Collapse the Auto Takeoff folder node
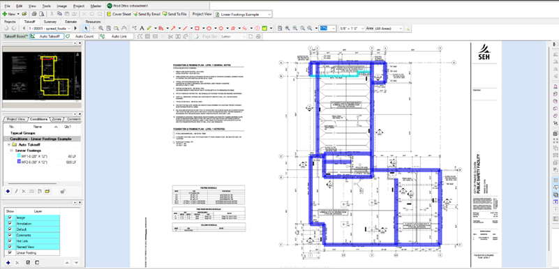559x269 pixels. 9,145
